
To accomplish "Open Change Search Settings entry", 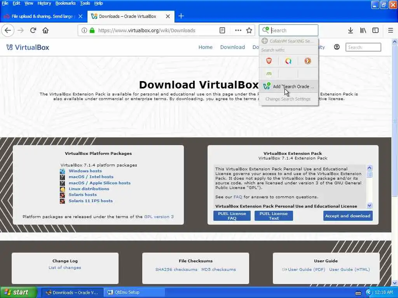I will 288,99.
